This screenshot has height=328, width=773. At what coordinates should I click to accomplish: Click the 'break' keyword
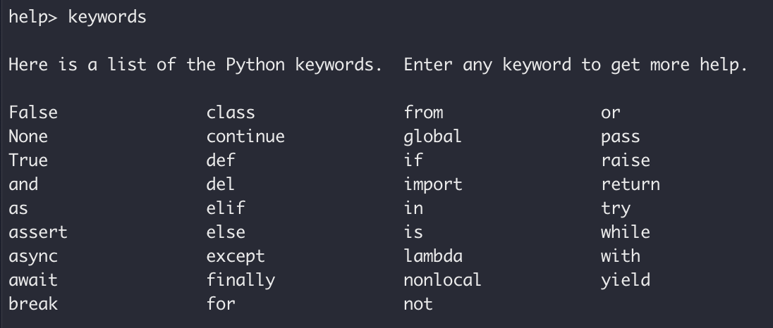pyautogui.click(x=33, y=304)
